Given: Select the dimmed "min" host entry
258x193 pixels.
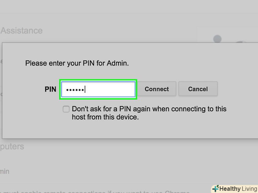Looking at the screenshot, I should [x=5, y=171].
